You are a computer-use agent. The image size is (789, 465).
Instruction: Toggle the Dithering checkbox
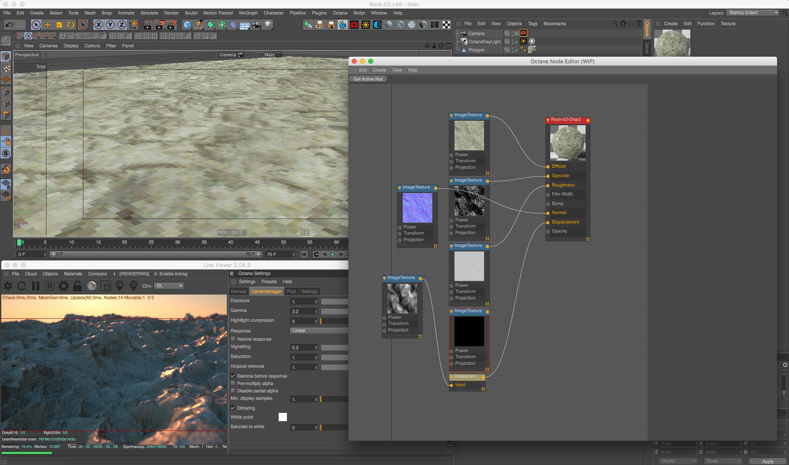click(233, 408)
